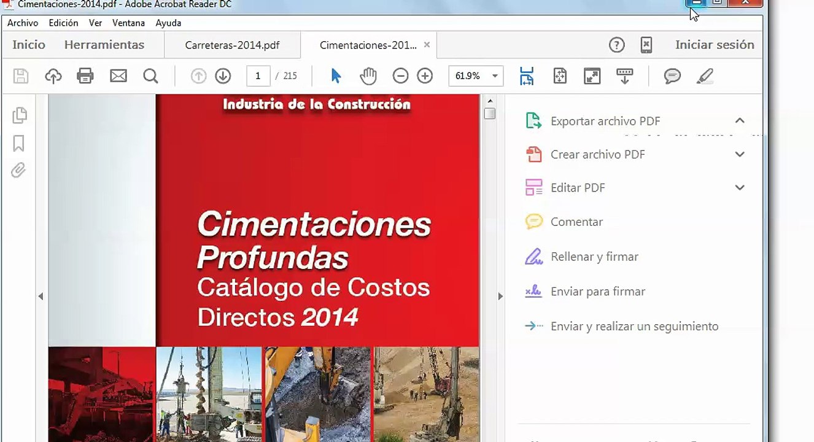Click the document vertical scrollbar thumb

pos(489,114)
